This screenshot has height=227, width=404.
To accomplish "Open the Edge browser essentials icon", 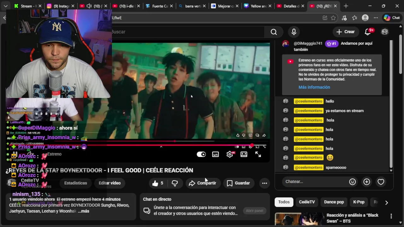I will (x=344, y=18).
